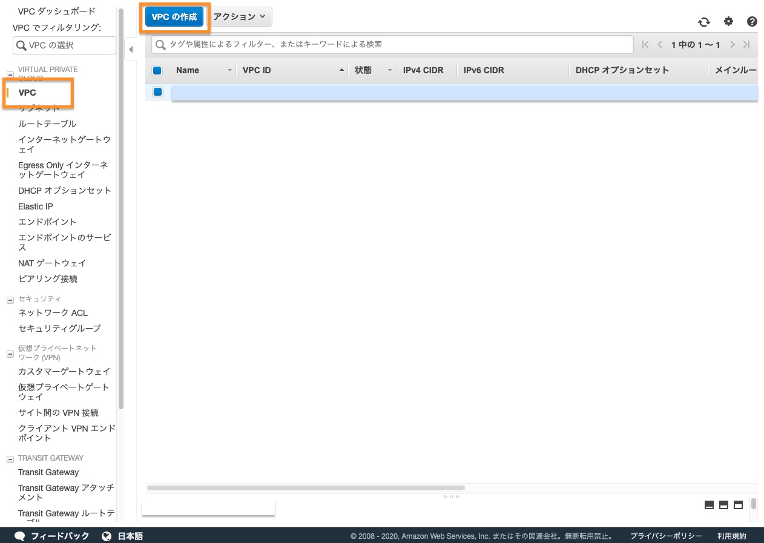Select NAT ゲートウェイ in the sidebar
Image resolution: width=764 pixels, height=543 pixels.
[52, 263]
